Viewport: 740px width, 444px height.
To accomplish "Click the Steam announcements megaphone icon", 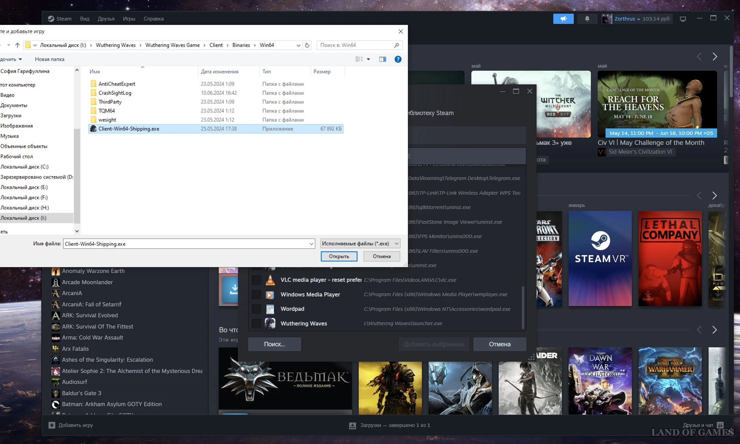I will point(563,19).
